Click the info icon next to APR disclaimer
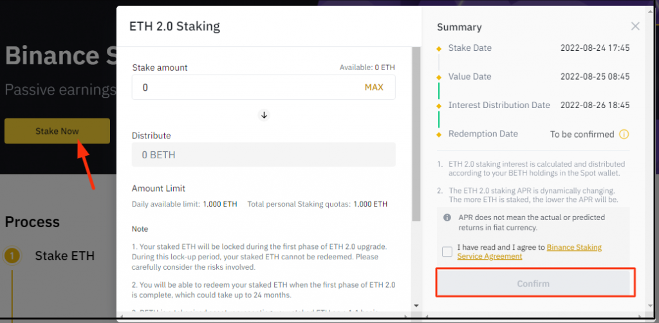This screenshot has height=323, width=659. tap(447, 218)
